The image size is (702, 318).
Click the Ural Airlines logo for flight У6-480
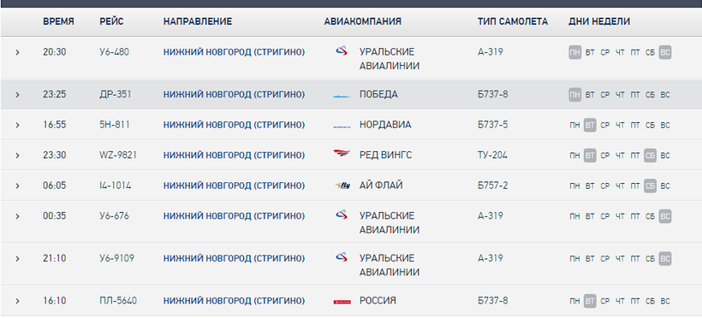[x=342, y=51]
